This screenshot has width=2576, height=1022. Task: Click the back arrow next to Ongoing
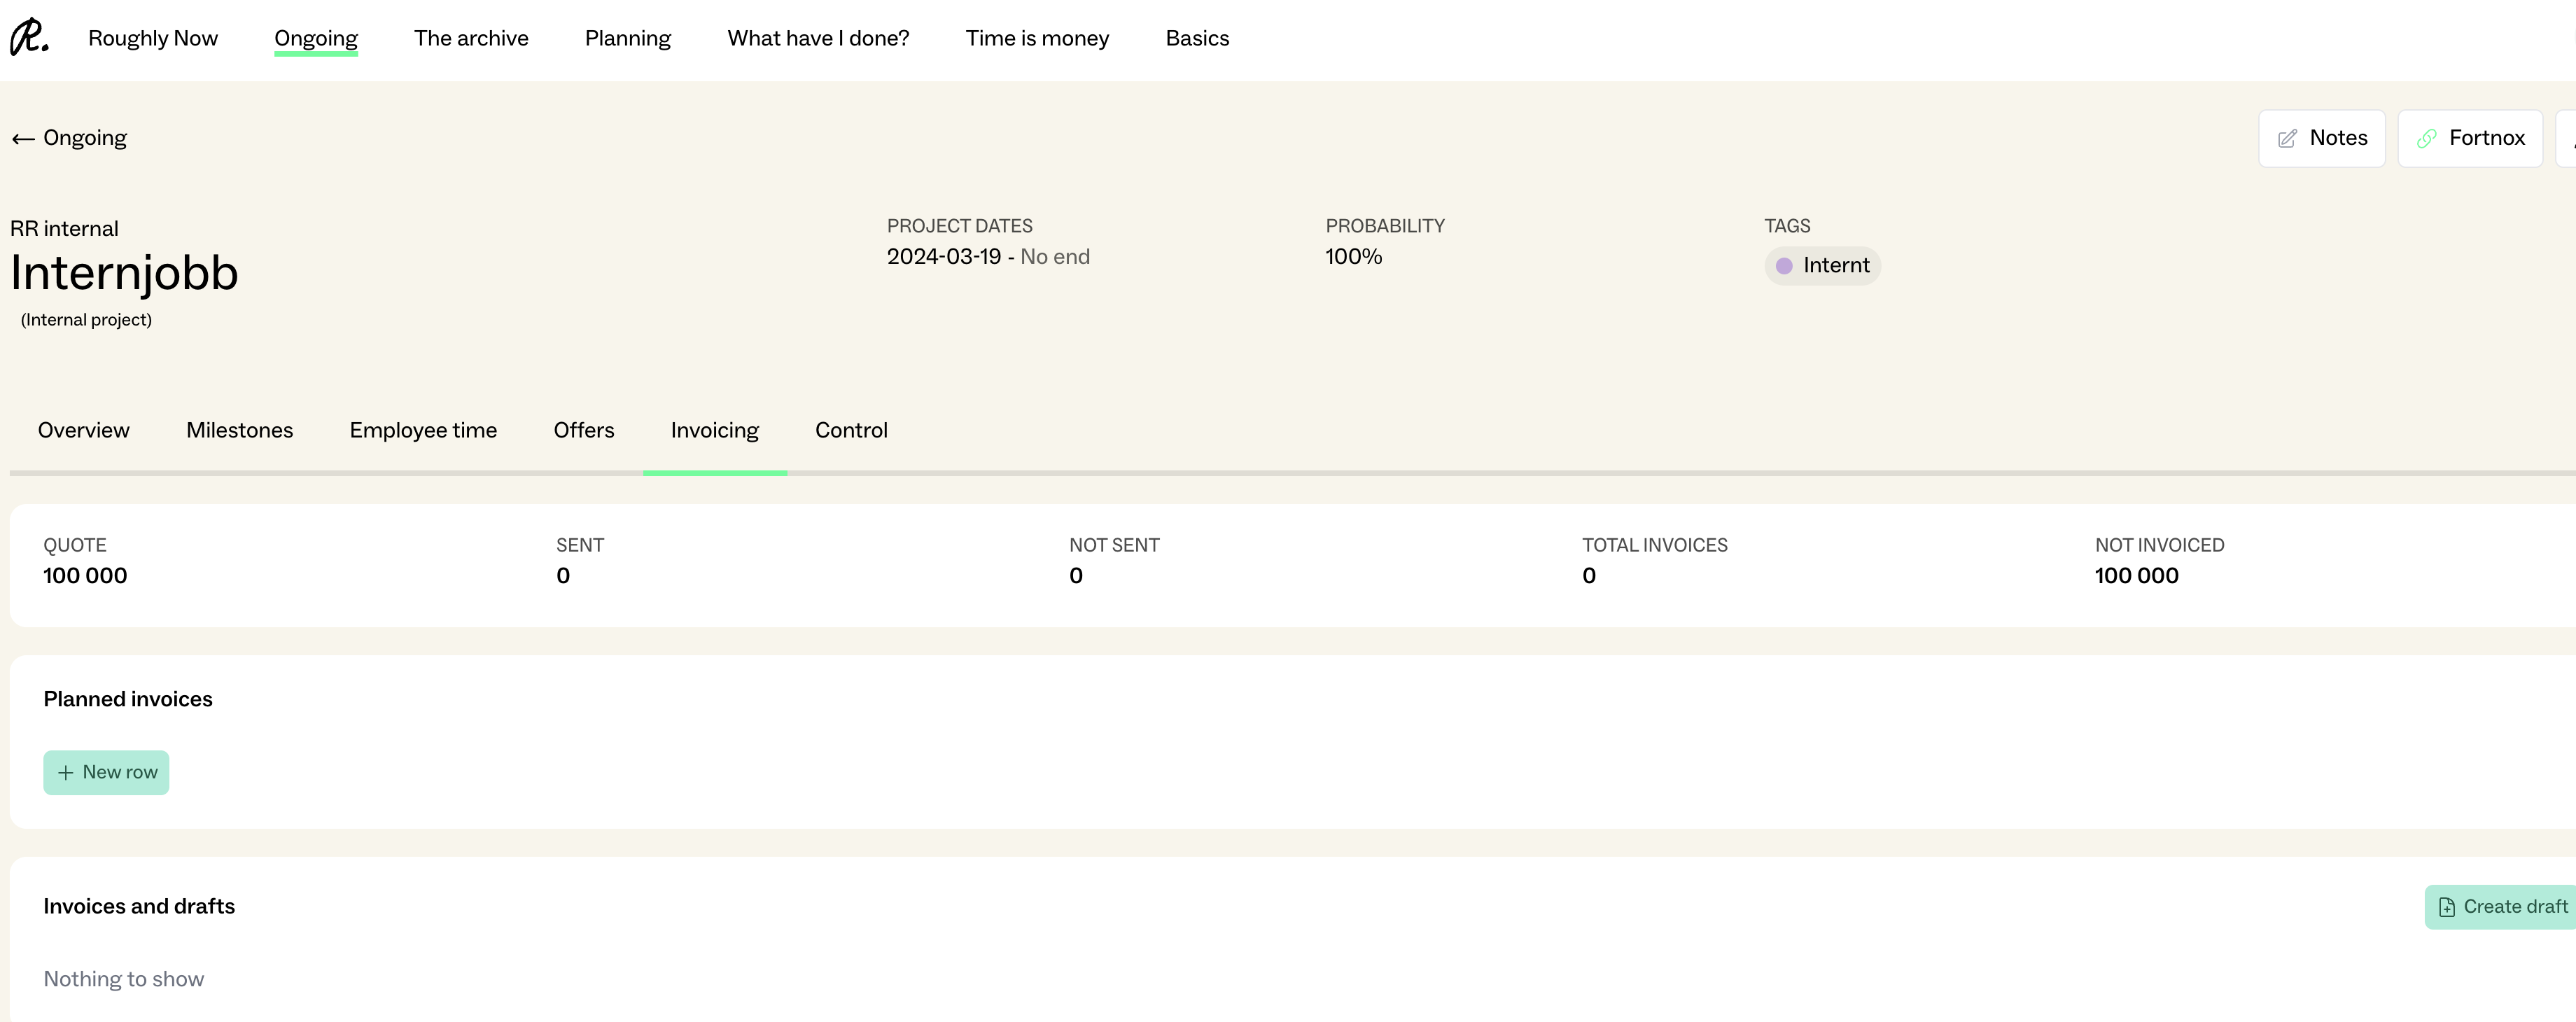(x=23, y=139)
